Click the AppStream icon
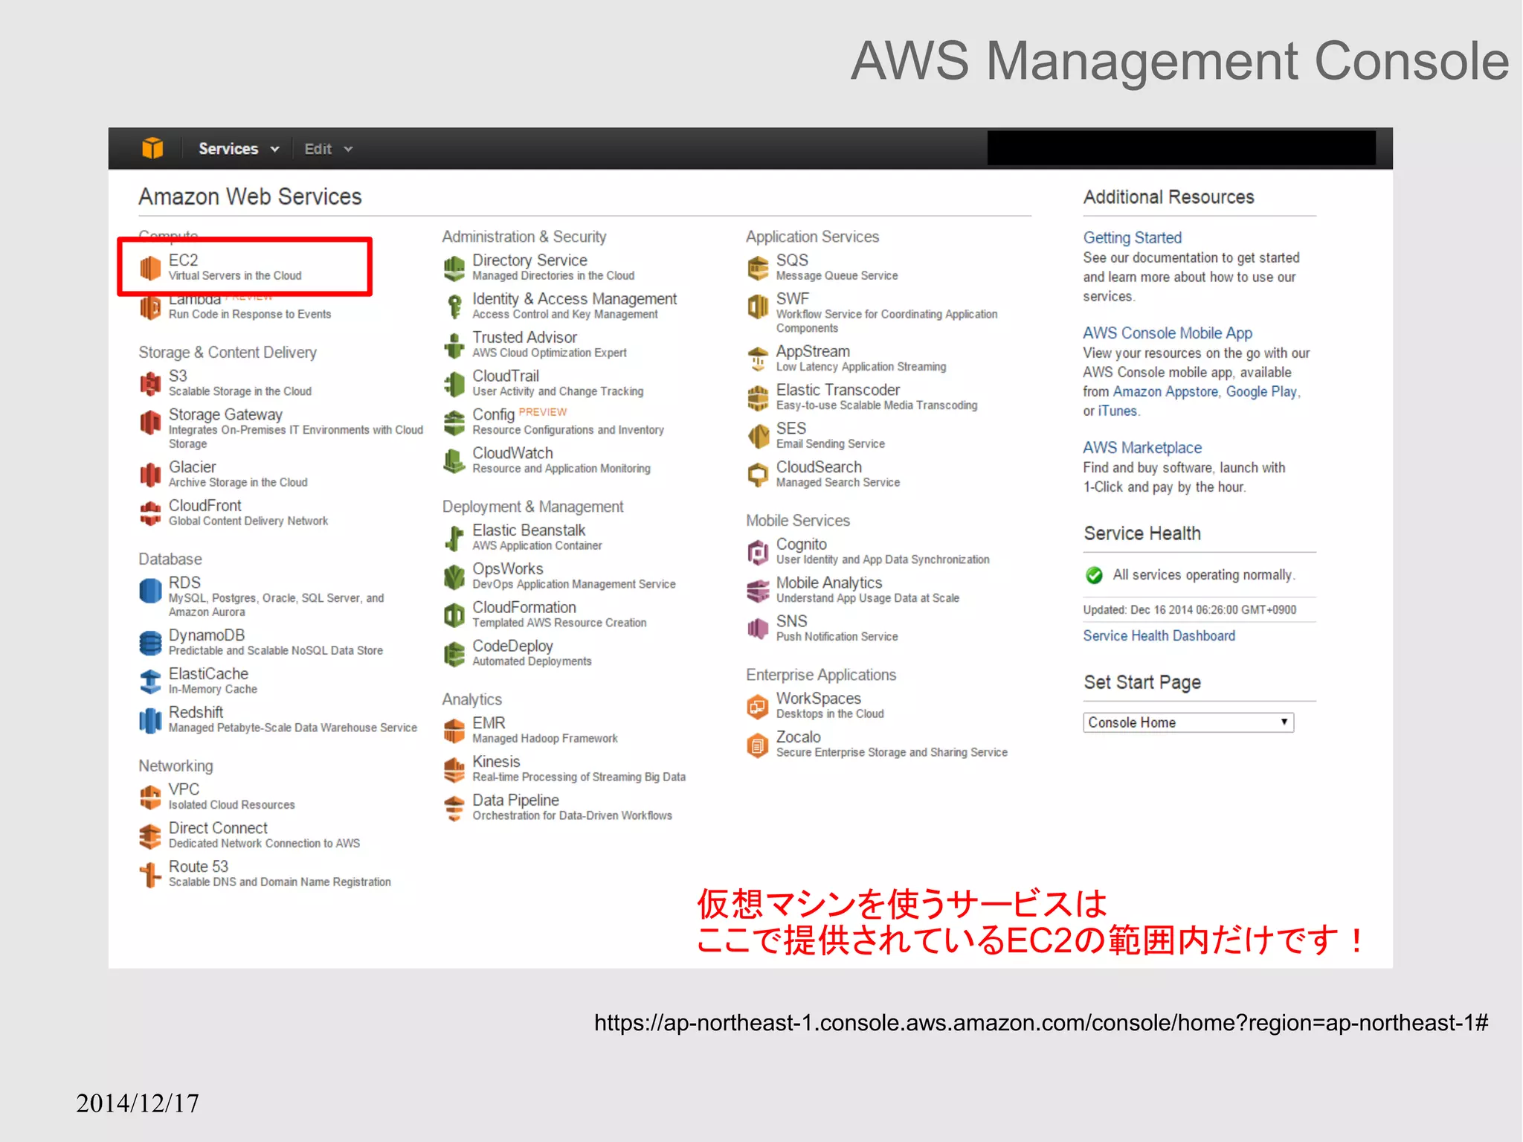1523x1142 pixels. [758, 359]
